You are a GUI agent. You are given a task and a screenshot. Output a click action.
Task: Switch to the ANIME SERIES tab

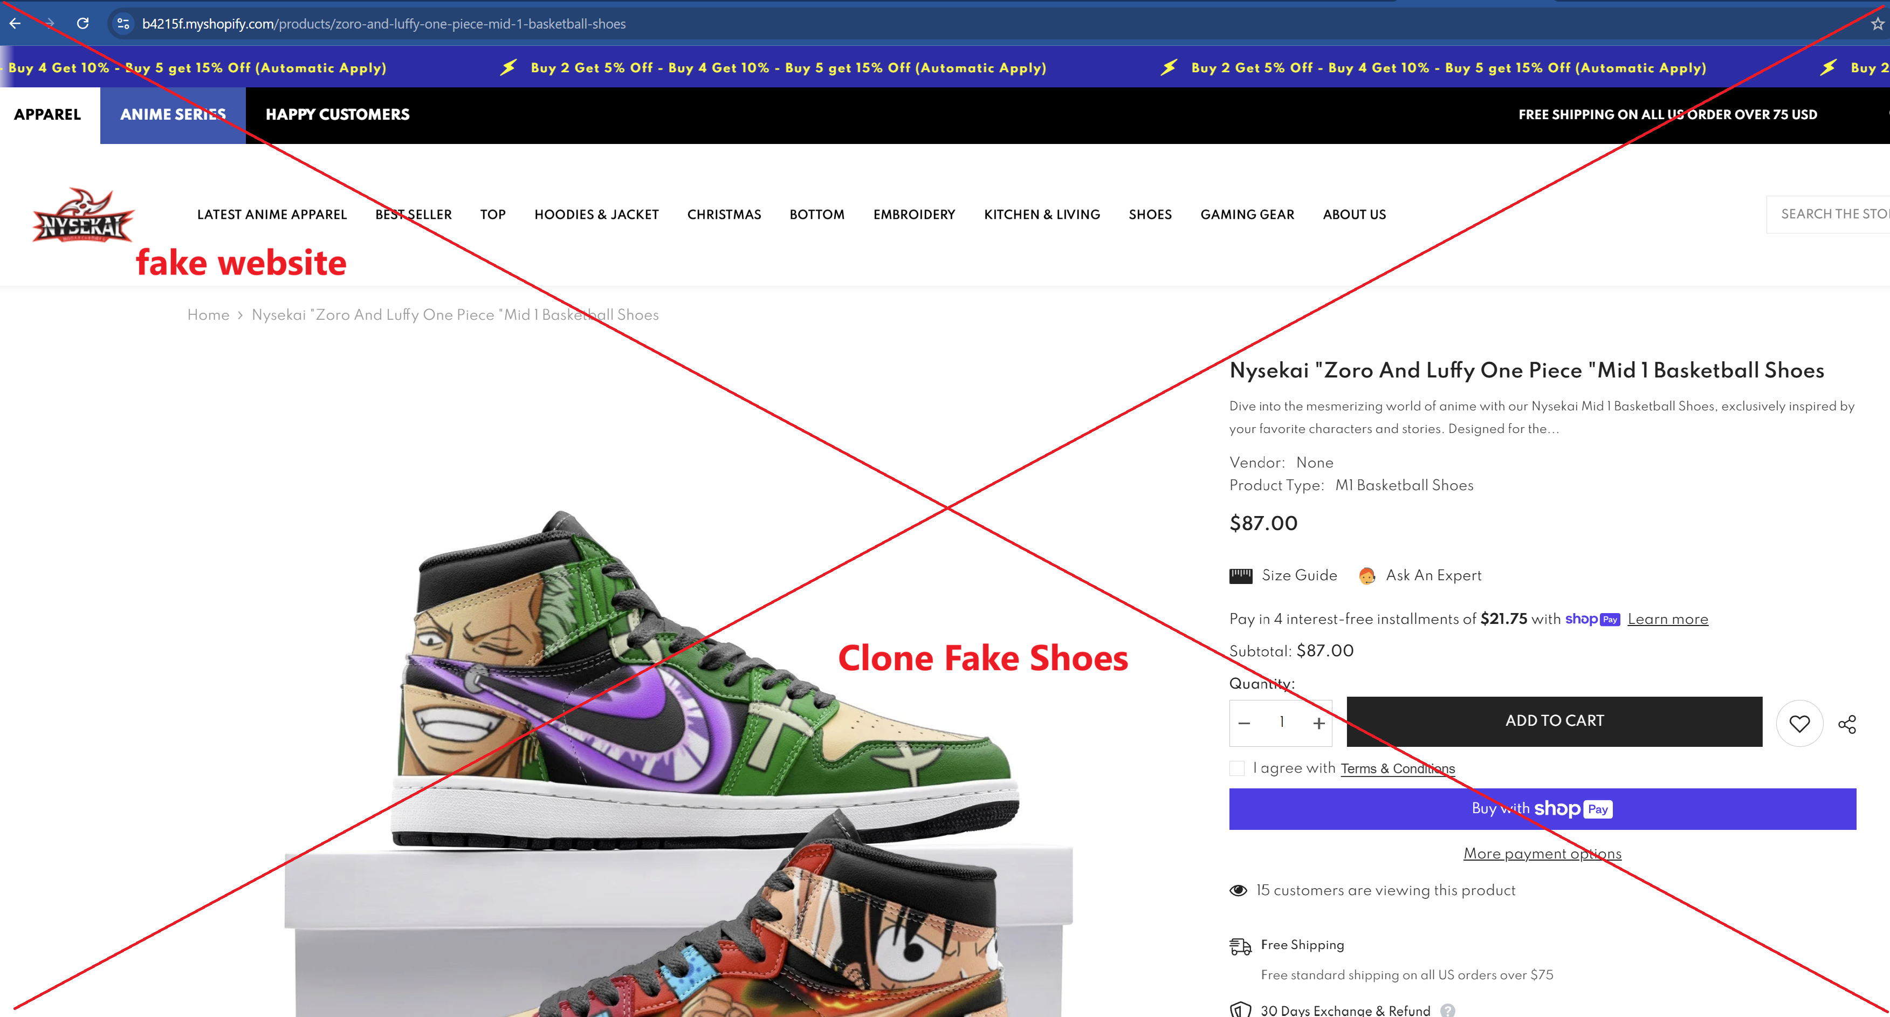point(173,114)
